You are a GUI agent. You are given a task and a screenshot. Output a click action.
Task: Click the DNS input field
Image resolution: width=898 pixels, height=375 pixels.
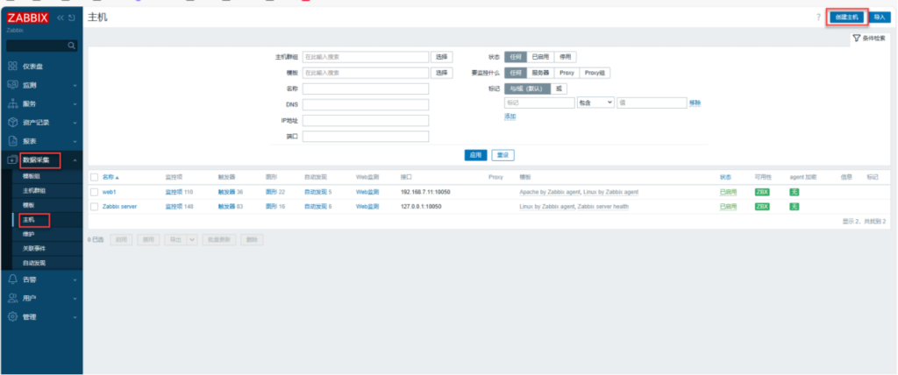tap(365, 104)
